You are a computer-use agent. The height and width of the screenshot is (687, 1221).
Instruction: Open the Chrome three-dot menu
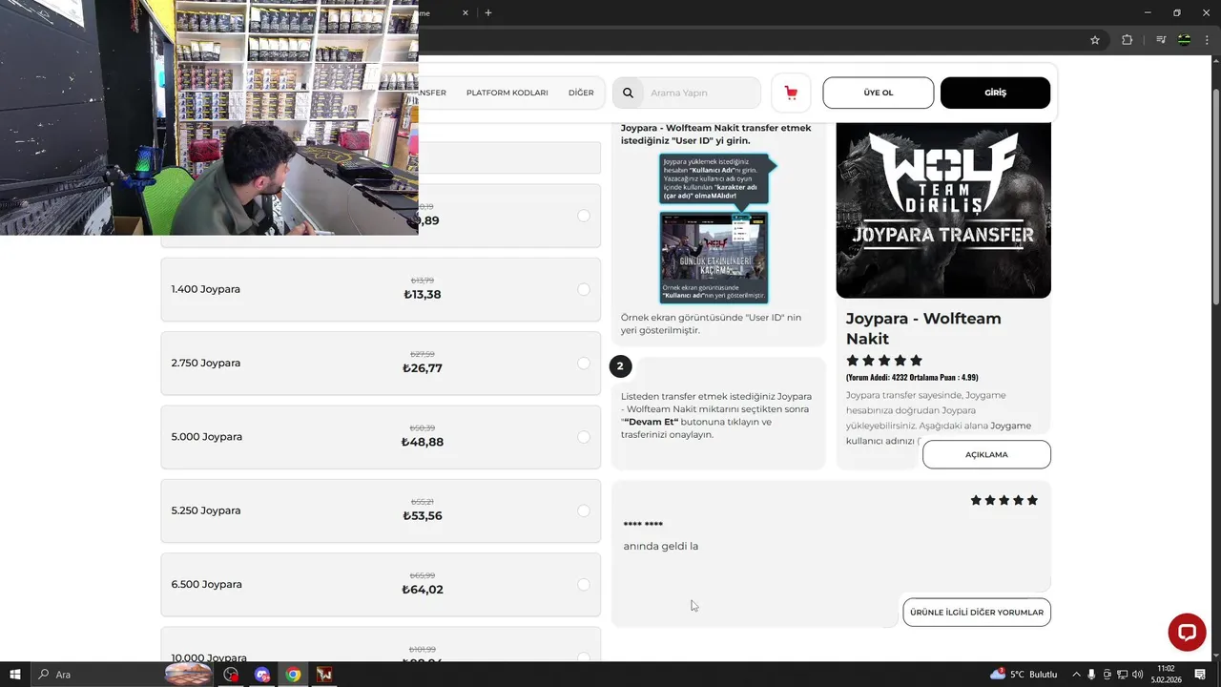pos(1207,40)
